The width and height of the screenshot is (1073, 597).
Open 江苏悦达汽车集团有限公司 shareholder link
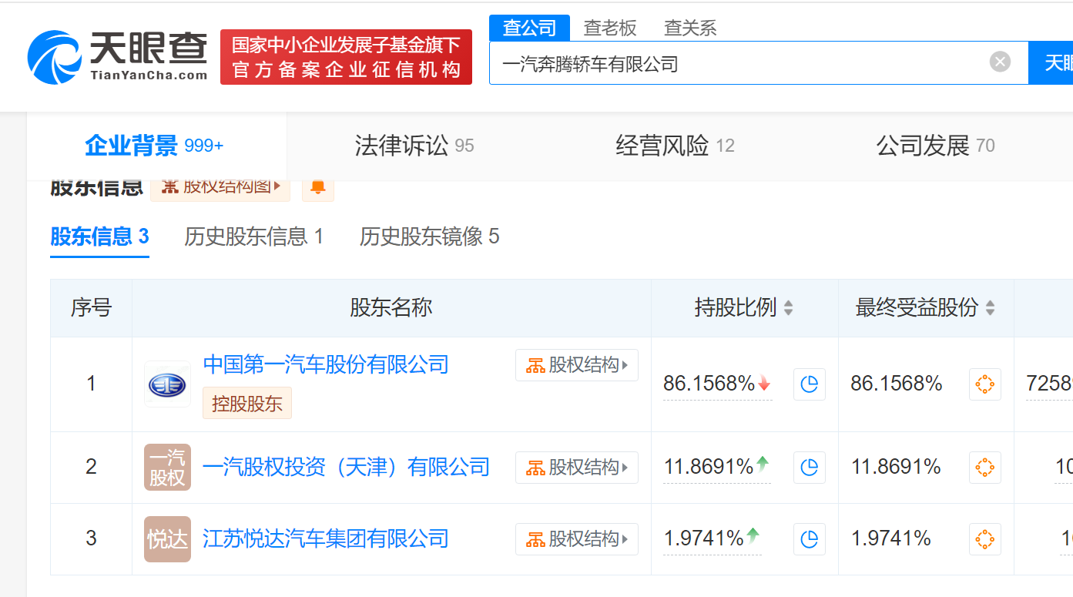325,538
